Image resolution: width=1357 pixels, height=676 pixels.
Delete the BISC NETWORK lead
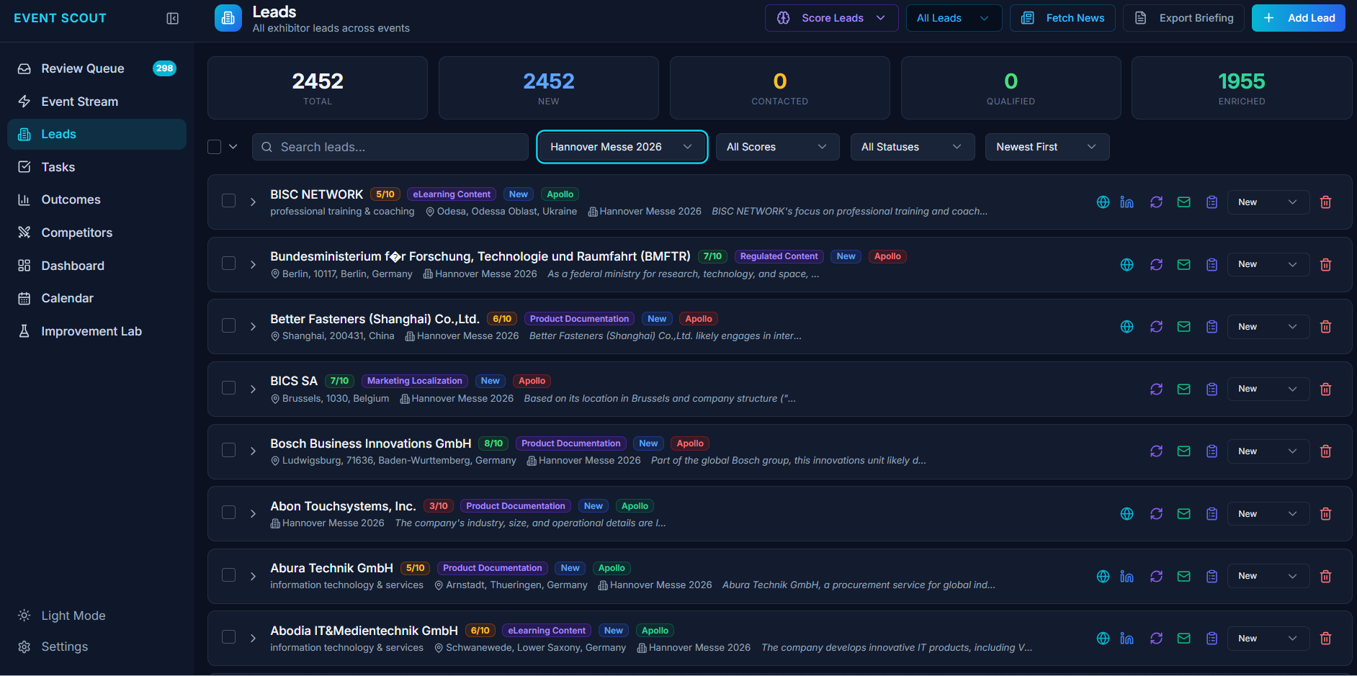(1326, 202)
